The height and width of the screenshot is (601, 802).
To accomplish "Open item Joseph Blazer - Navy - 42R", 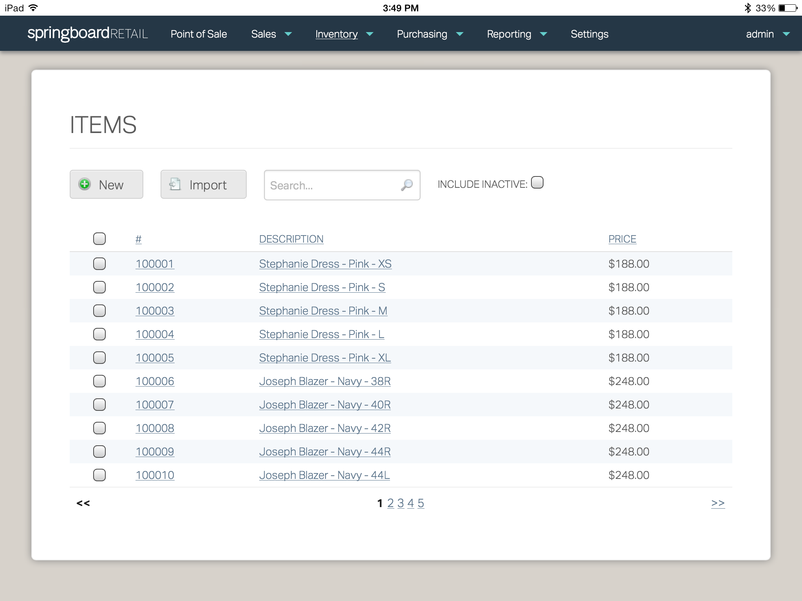I will coord(325,428).
